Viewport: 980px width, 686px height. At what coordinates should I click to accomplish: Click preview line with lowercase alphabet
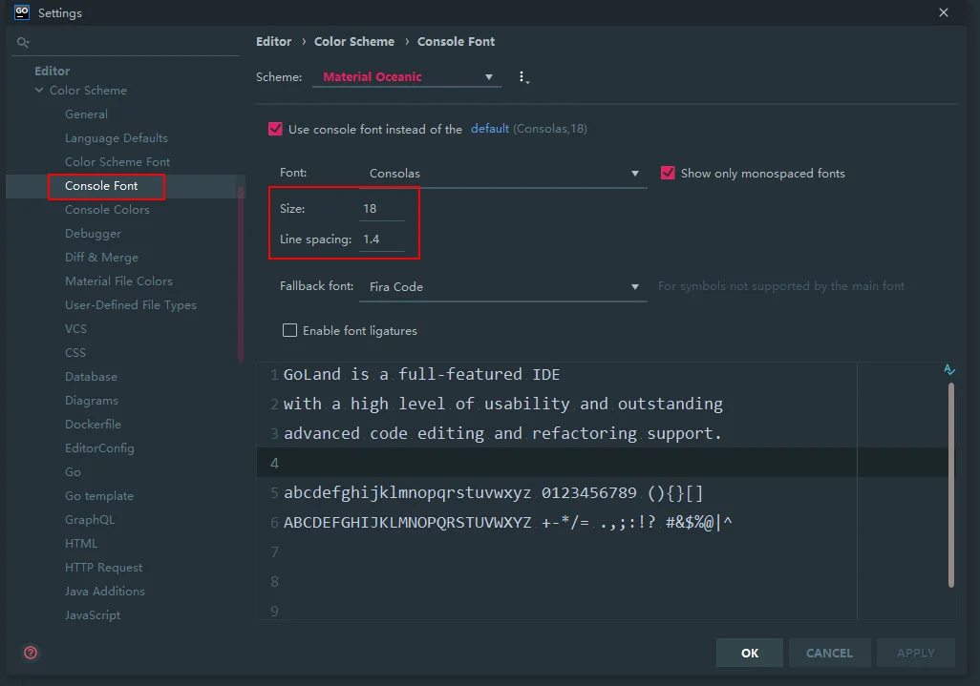[494, 493]
